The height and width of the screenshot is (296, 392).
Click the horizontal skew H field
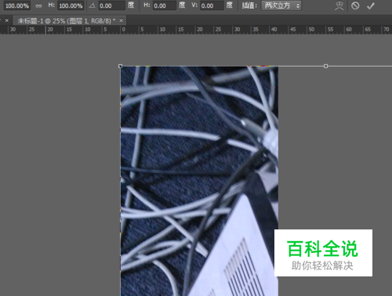[165, 5]
